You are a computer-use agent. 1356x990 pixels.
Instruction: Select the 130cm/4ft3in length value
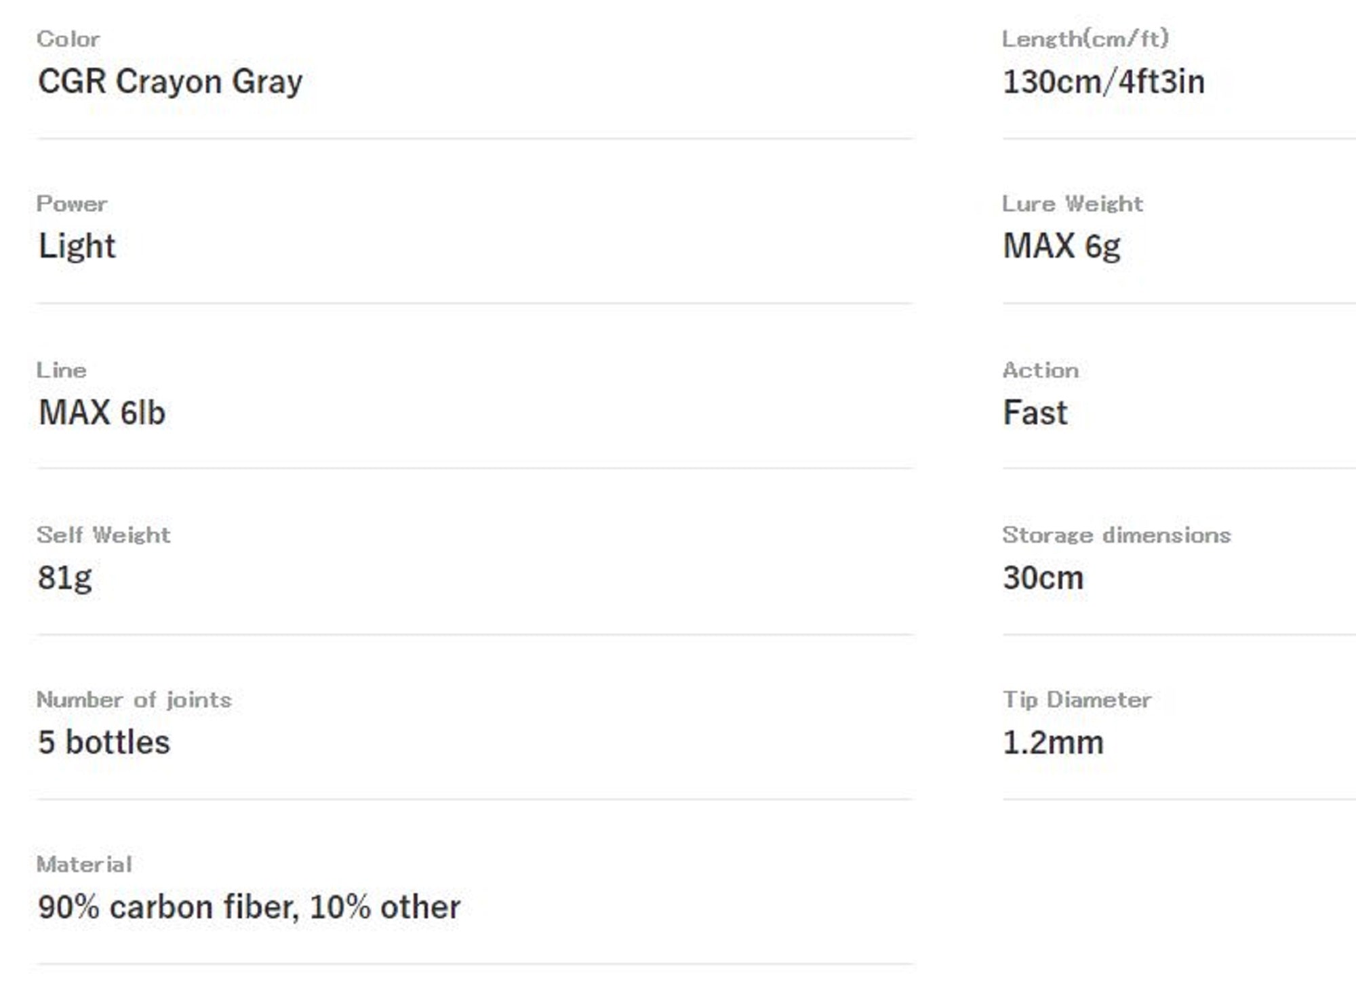(x=1104, y=82)
